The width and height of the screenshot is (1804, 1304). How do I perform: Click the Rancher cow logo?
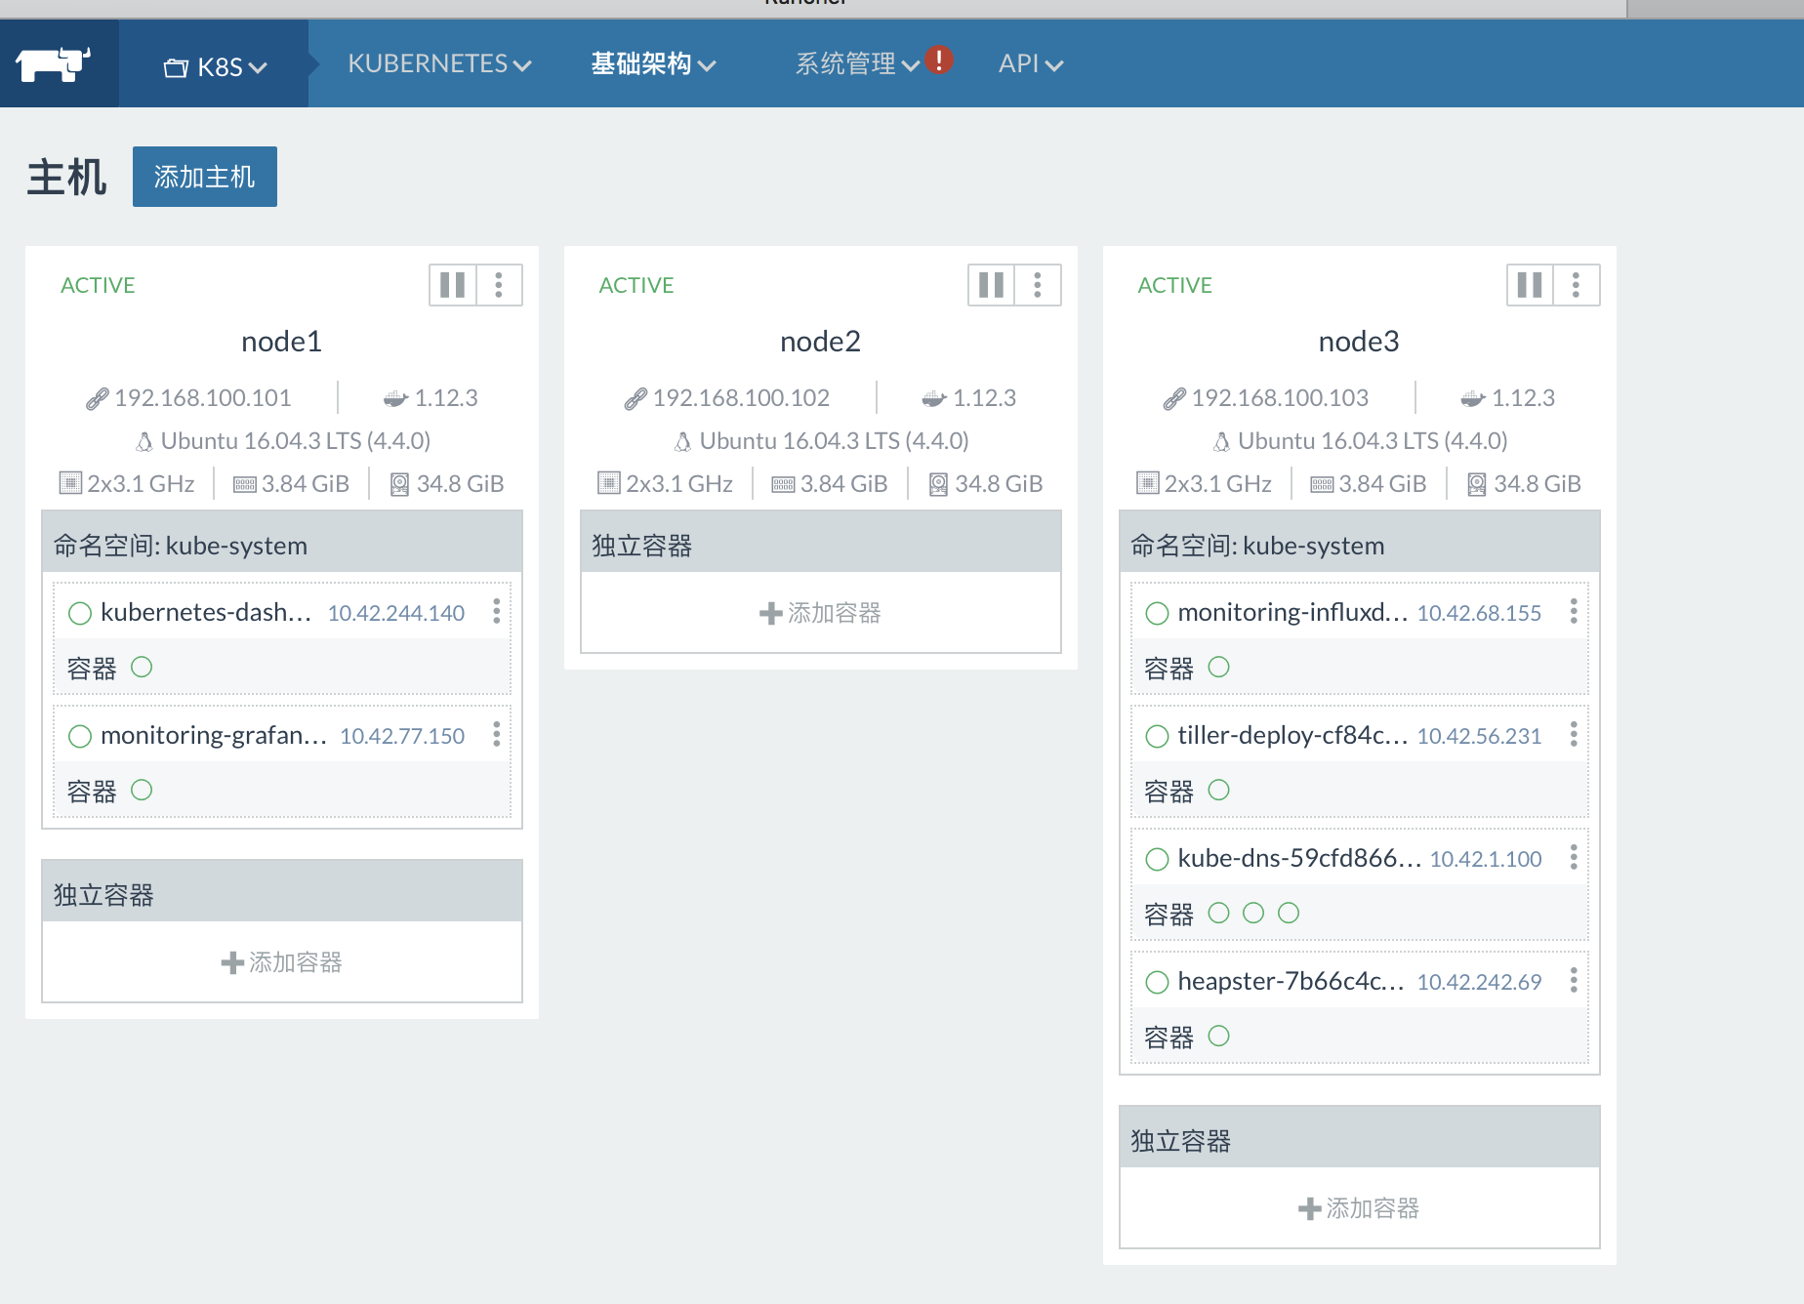(x=57, y=62)
